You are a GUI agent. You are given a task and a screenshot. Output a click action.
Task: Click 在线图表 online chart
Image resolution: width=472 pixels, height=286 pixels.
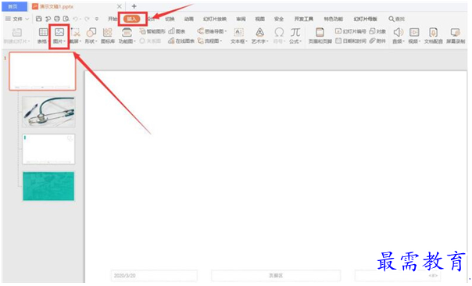click(181, 41)
